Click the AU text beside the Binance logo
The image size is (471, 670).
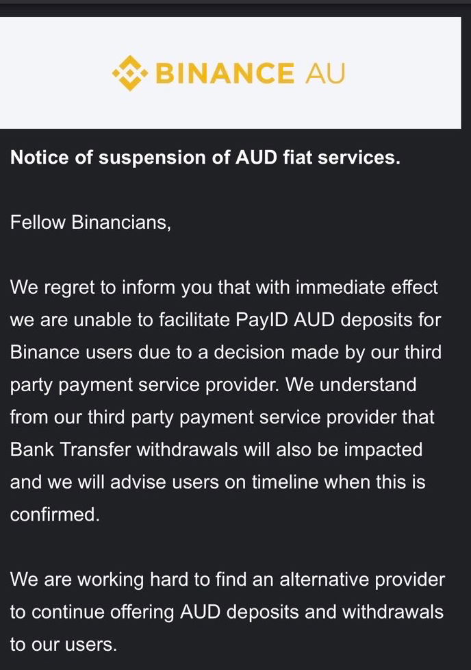(324, 73)
